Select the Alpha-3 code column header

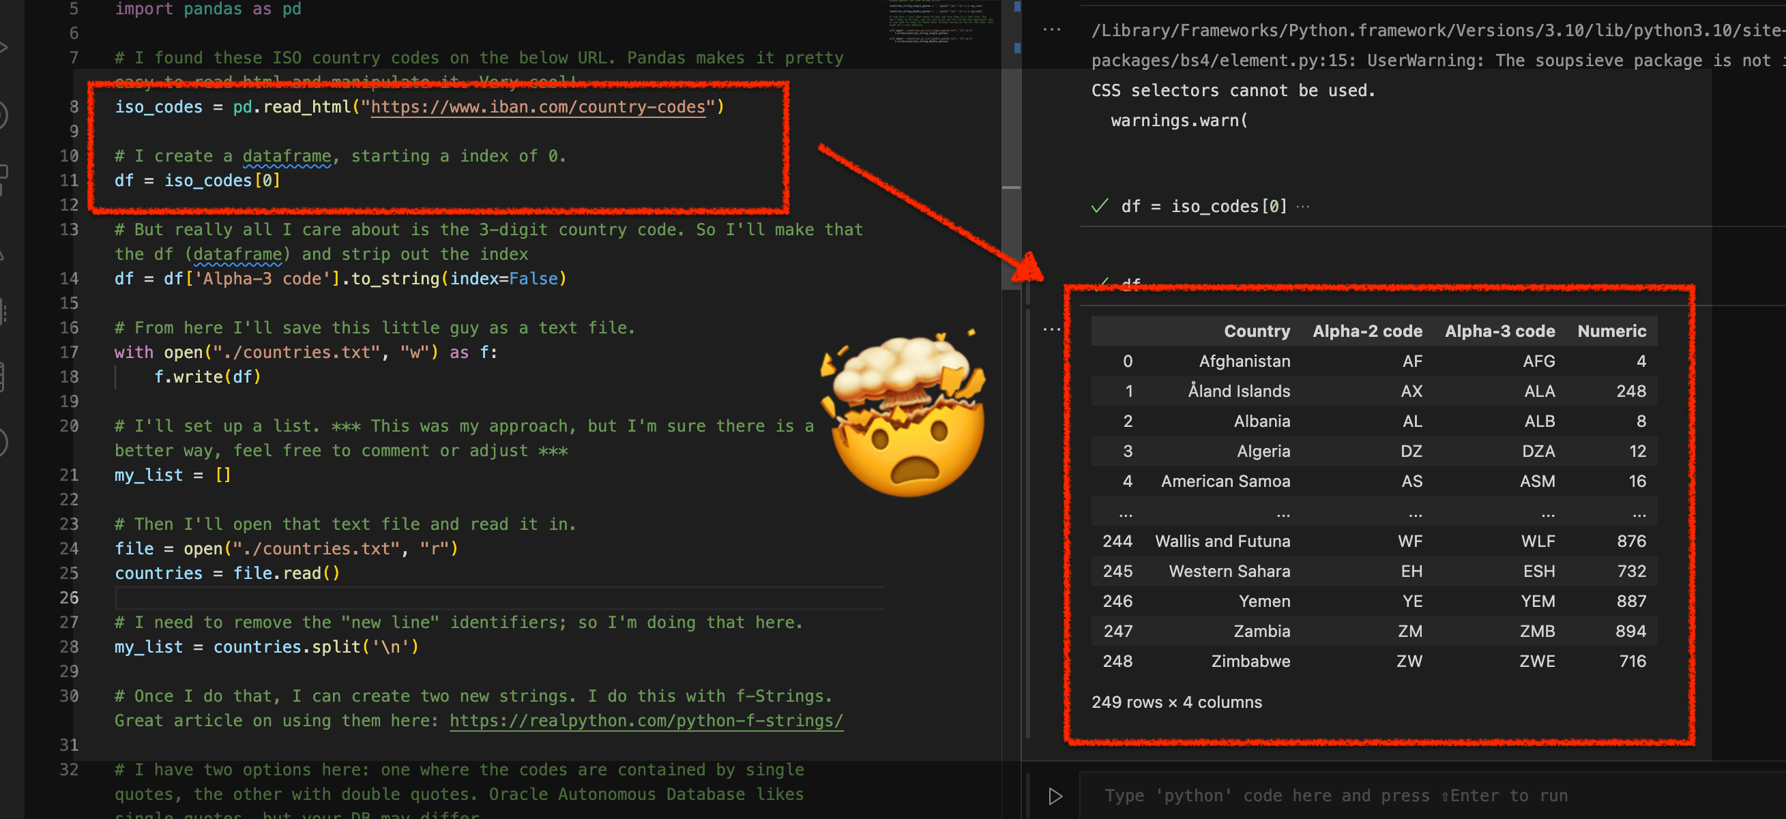coord(1499,331)
